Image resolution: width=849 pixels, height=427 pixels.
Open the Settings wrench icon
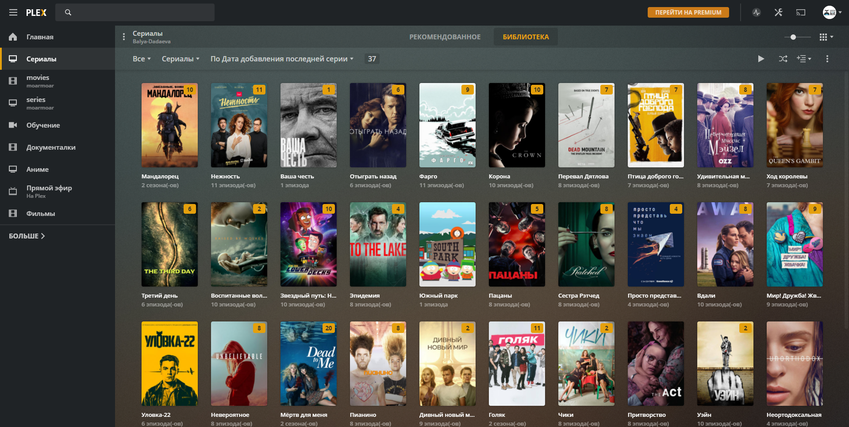pos(778,12)
